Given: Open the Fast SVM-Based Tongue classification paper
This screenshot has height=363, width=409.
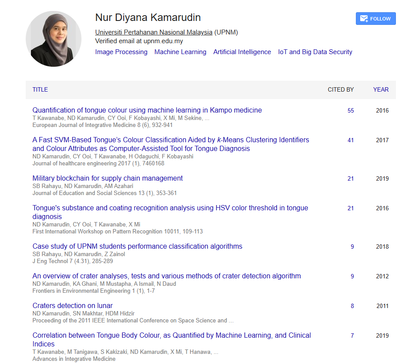Looking at the screenshot, I should click(170, 144).
